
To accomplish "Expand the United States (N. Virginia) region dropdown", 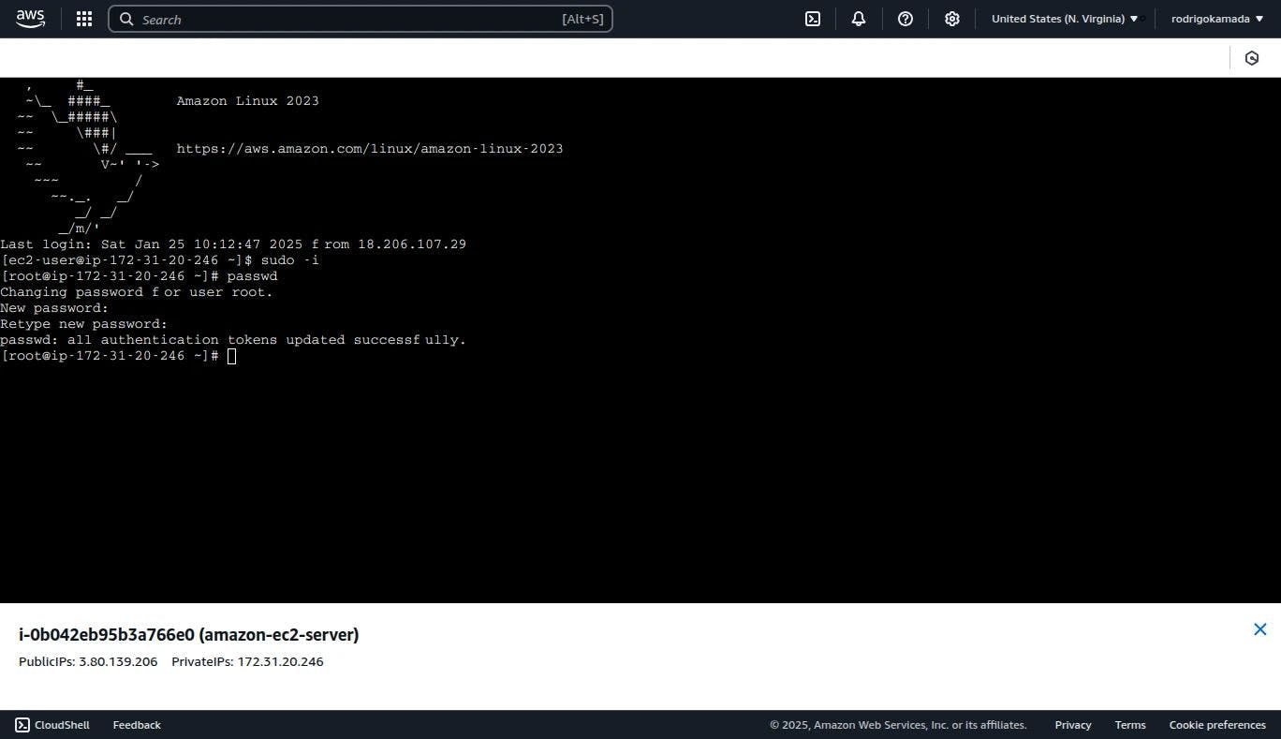I will (x=1065, y=19).
